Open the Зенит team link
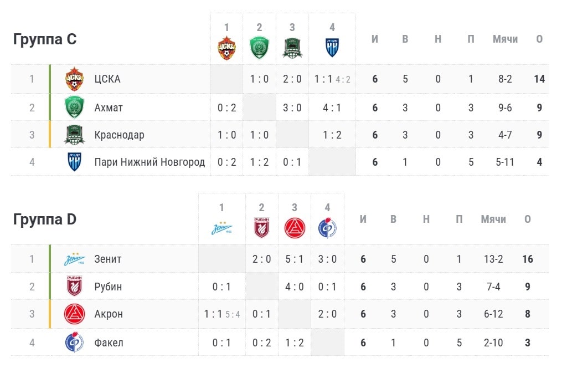This screenshot has height=373, width=567. [x=108, y=259]
